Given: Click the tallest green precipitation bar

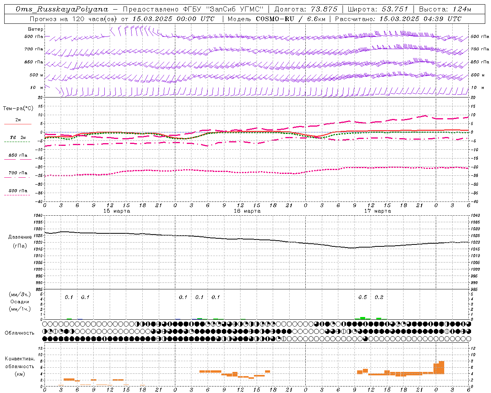Looking at the screenshot, I should [x=362, y=318].
